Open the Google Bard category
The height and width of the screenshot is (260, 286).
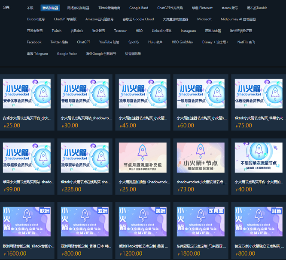139,8
